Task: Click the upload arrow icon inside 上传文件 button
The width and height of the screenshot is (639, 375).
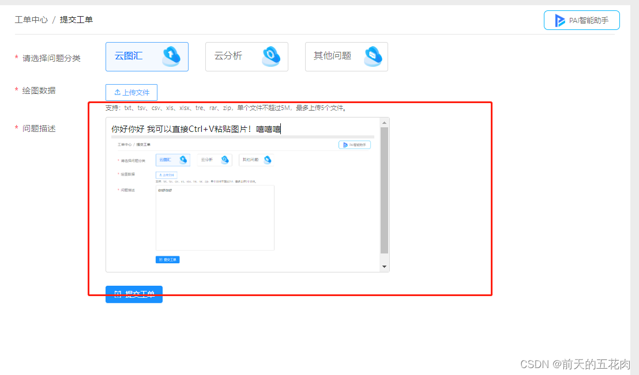Action: point(118,92)
